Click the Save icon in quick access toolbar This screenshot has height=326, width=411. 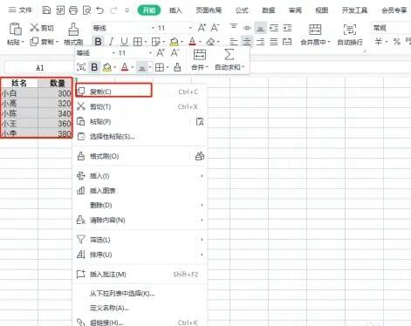coord(46,10)
